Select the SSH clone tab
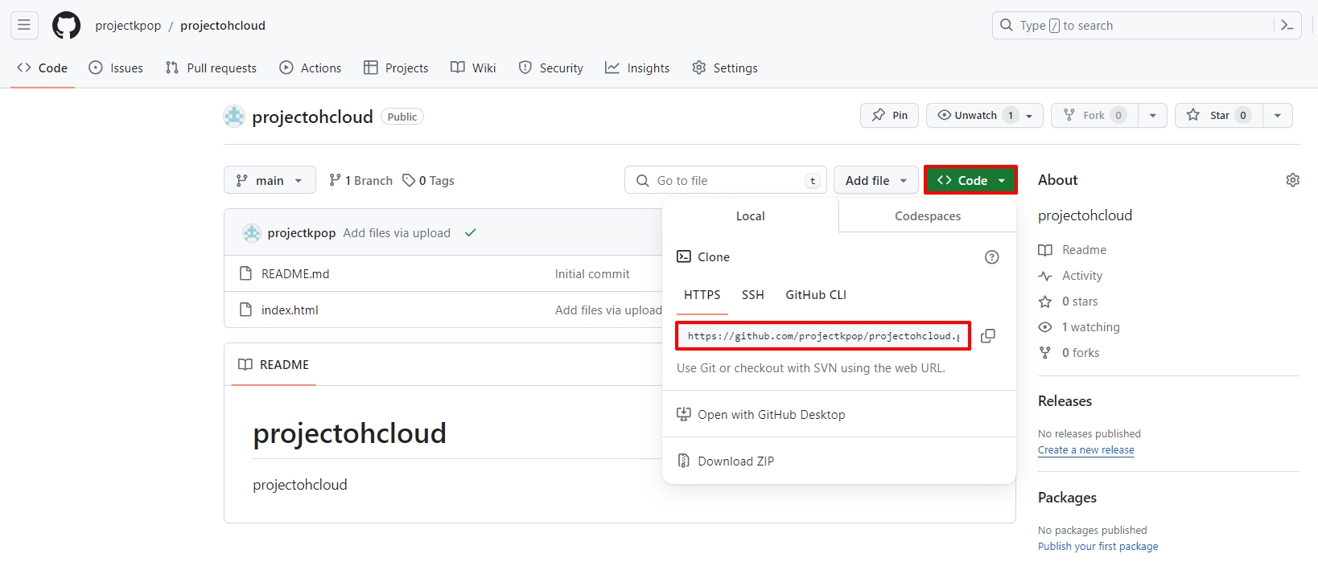The height and width of the screenshot is (566, 1318). tap(753, 295)
